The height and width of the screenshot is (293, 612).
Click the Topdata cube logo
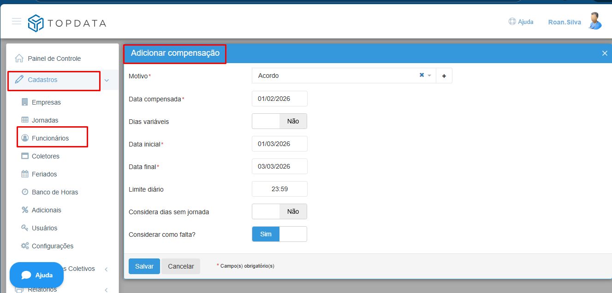tap(36, 23)
